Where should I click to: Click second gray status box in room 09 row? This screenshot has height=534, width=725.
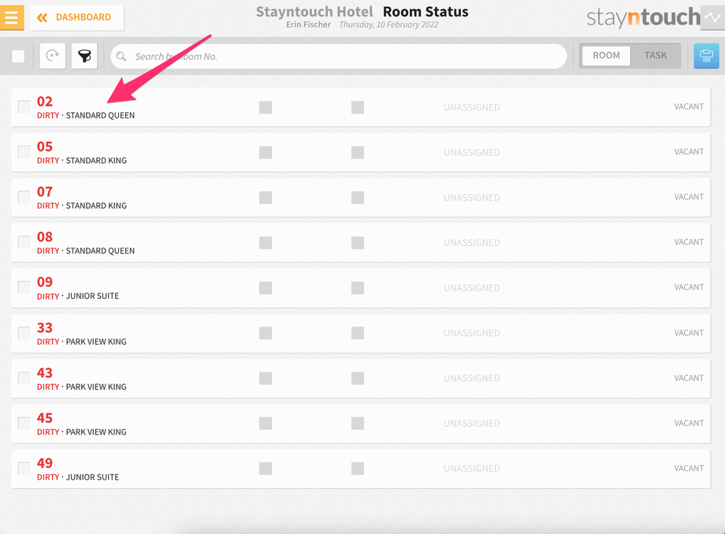coord(358,288)
